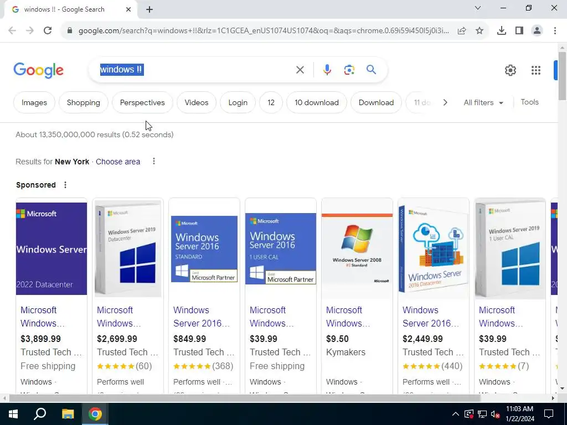Reload the page with the refresh icon
The height and width of the screenshot is (425, 567).
point(48,31)
